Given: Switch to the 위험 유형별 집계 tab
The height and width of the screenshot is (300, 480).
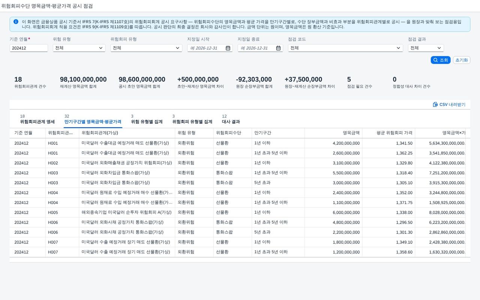Looking at the screenshot, I should click(x=147, y=122).
